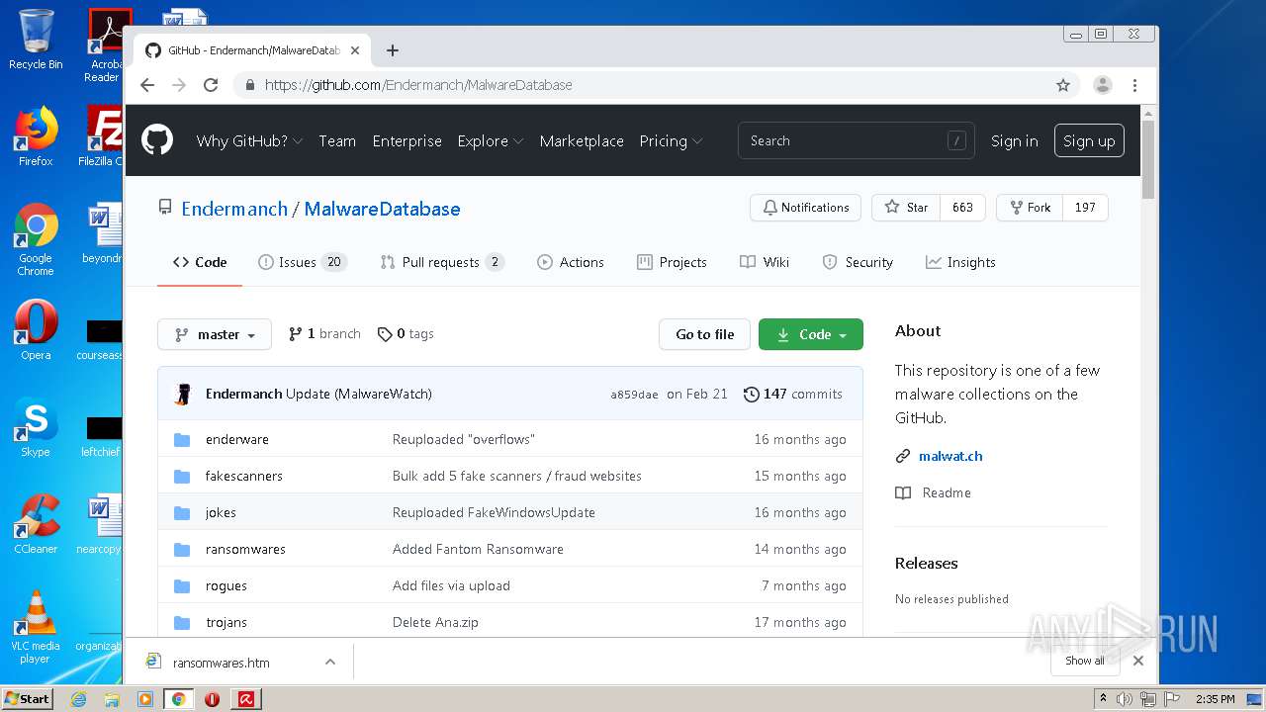Bookmark this page with the star icon
1266x712 pixels.
[1063, 85]
